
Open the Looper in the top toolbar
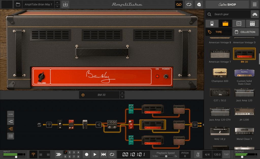tap(179, 4)
